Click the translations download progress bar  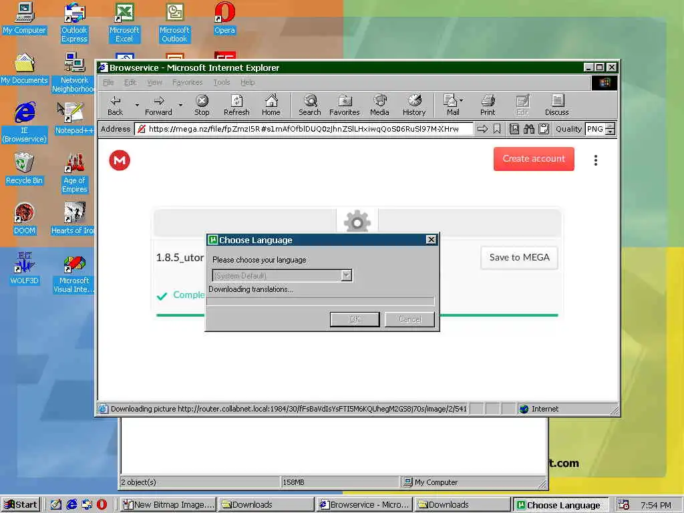click(x=321, y=301)
